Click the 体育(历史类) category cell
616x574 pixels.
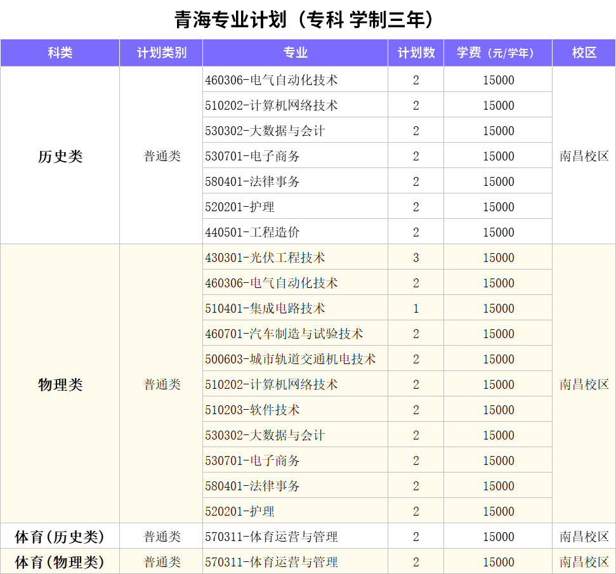coord(60,537)
